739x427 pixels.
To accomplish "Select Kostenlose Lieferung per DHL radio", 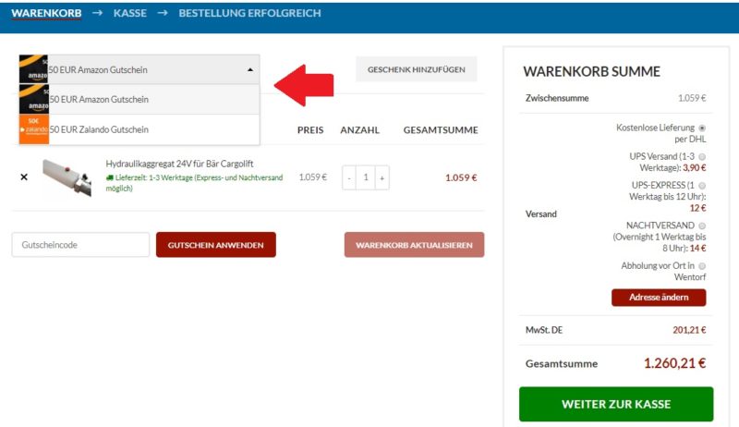I will click(x=702, y=128).
